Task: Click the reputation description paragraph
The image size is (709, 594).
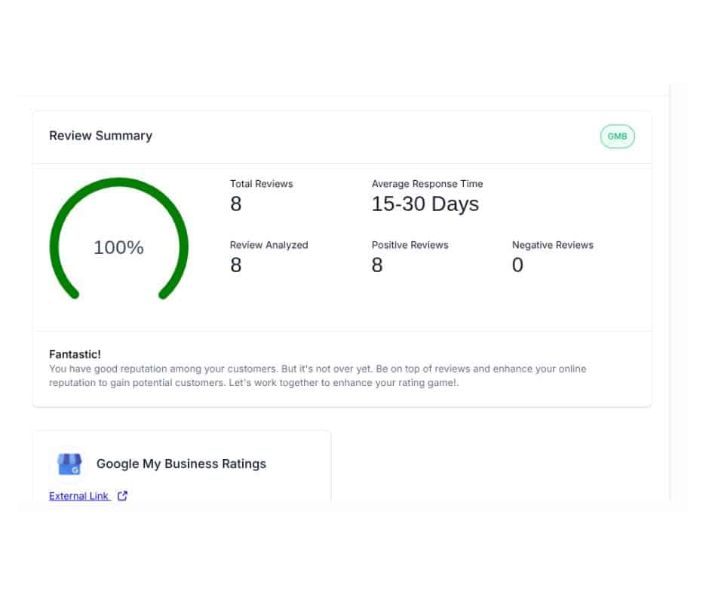Action: (x=317, y=375)
